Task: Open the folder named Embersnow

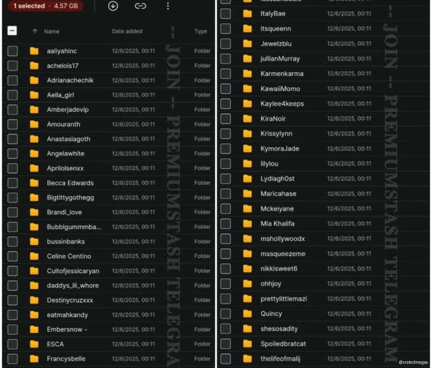Action: tap(66, 329)
